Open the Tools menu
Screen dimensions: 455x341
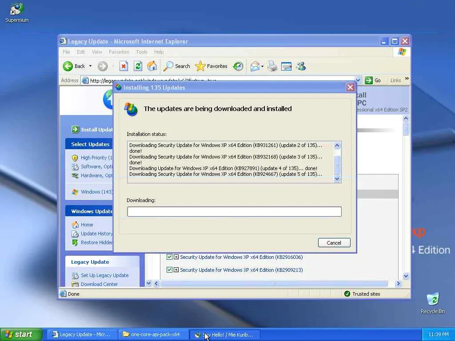(x=142, y=52)
